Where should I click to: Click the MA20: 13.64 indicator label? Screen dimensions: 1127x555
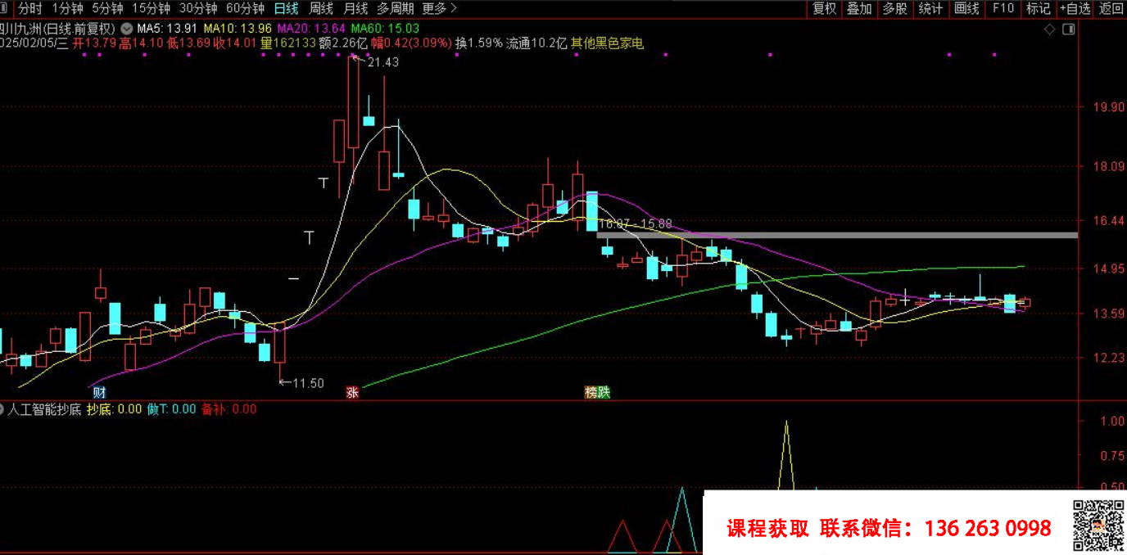coord(311,28)
